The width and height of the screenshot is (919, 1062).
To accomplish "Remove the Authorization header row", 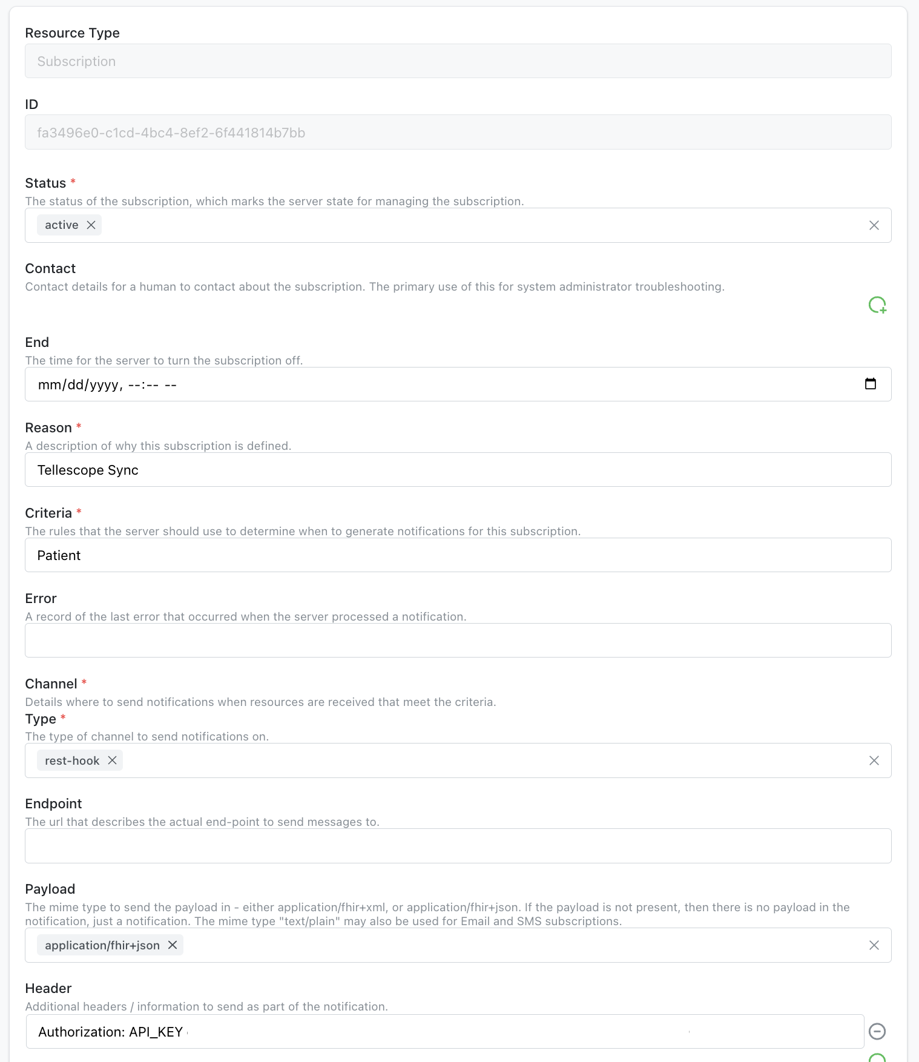I will click(x=877, y=1031).
